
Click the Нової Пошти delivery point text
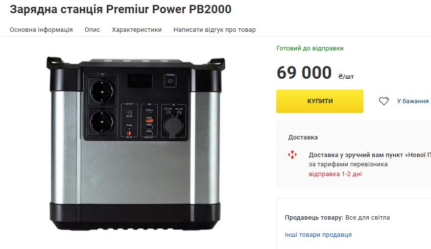pyautogui.click(x=370, y=155)
